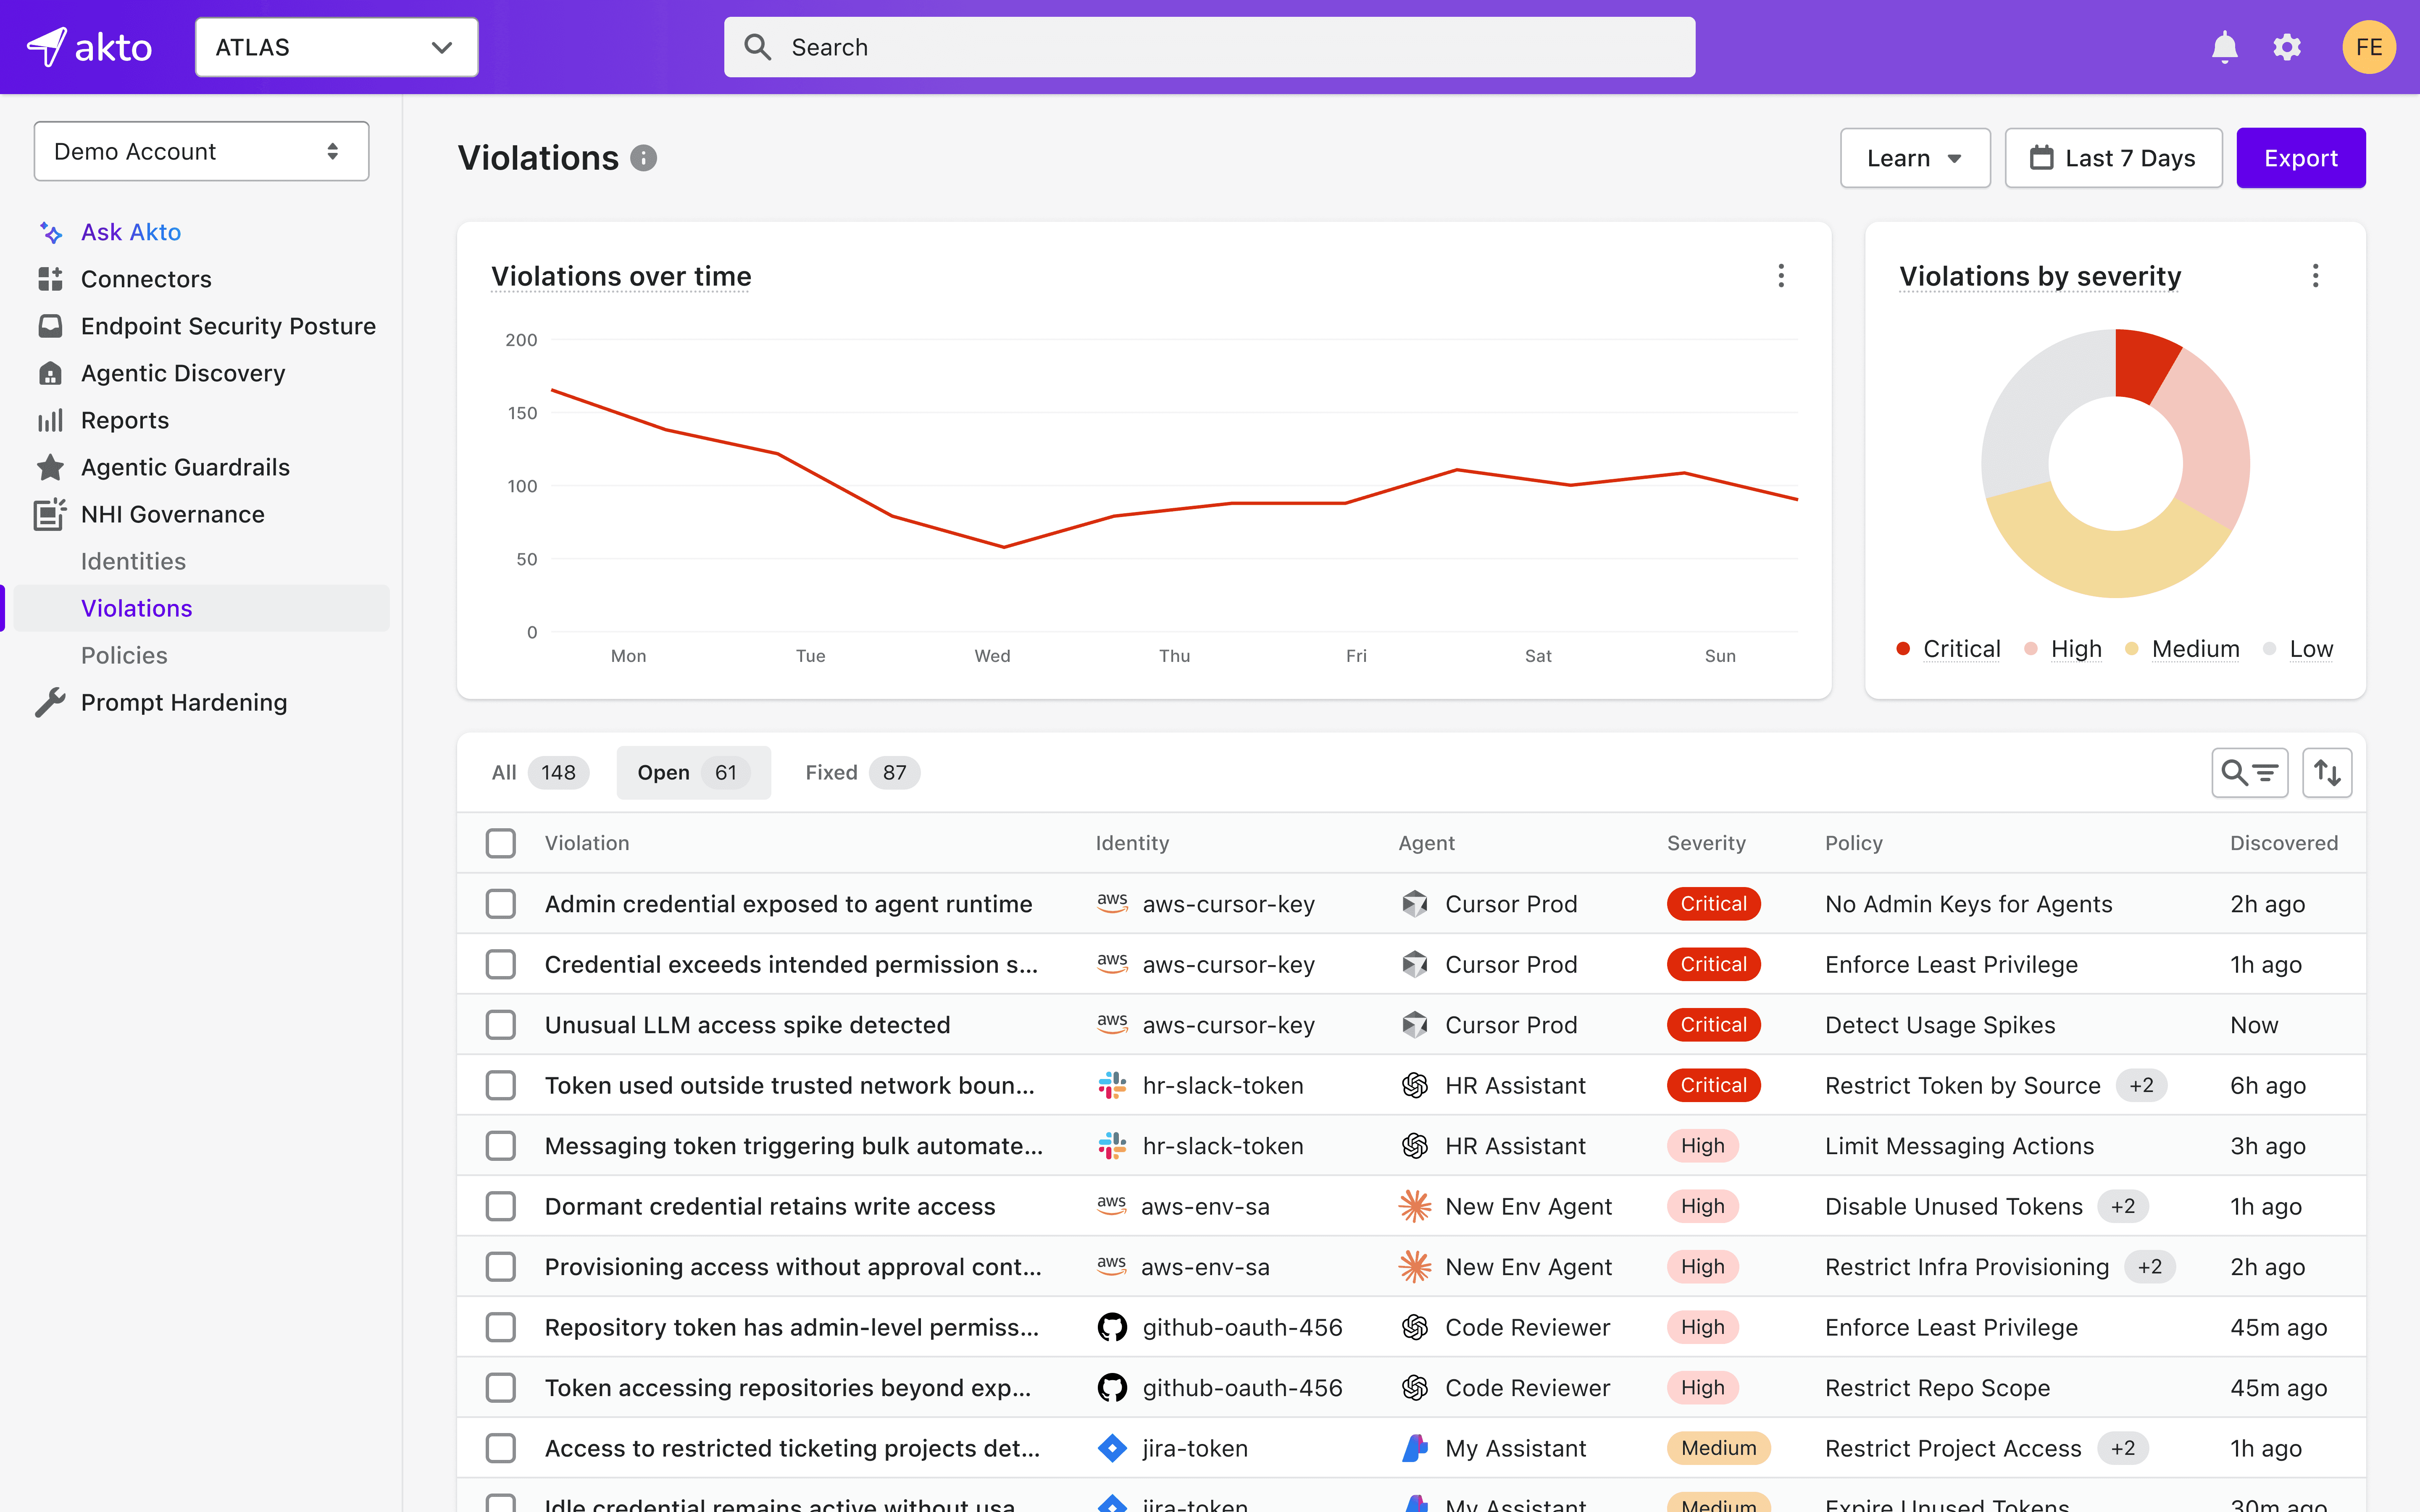Viewport: 2420px width, 1512px height.
Task: Click the GitHub icon in Repository token row
Action: [x=1112, y=1327]
